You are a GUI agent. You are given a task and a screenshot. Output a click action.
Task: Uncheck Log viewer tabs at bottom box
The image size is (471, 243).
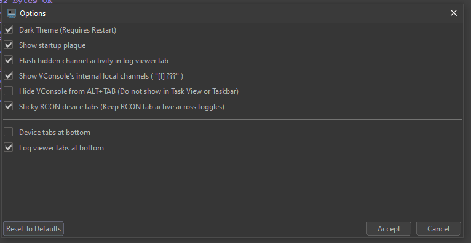click(9, 147)
